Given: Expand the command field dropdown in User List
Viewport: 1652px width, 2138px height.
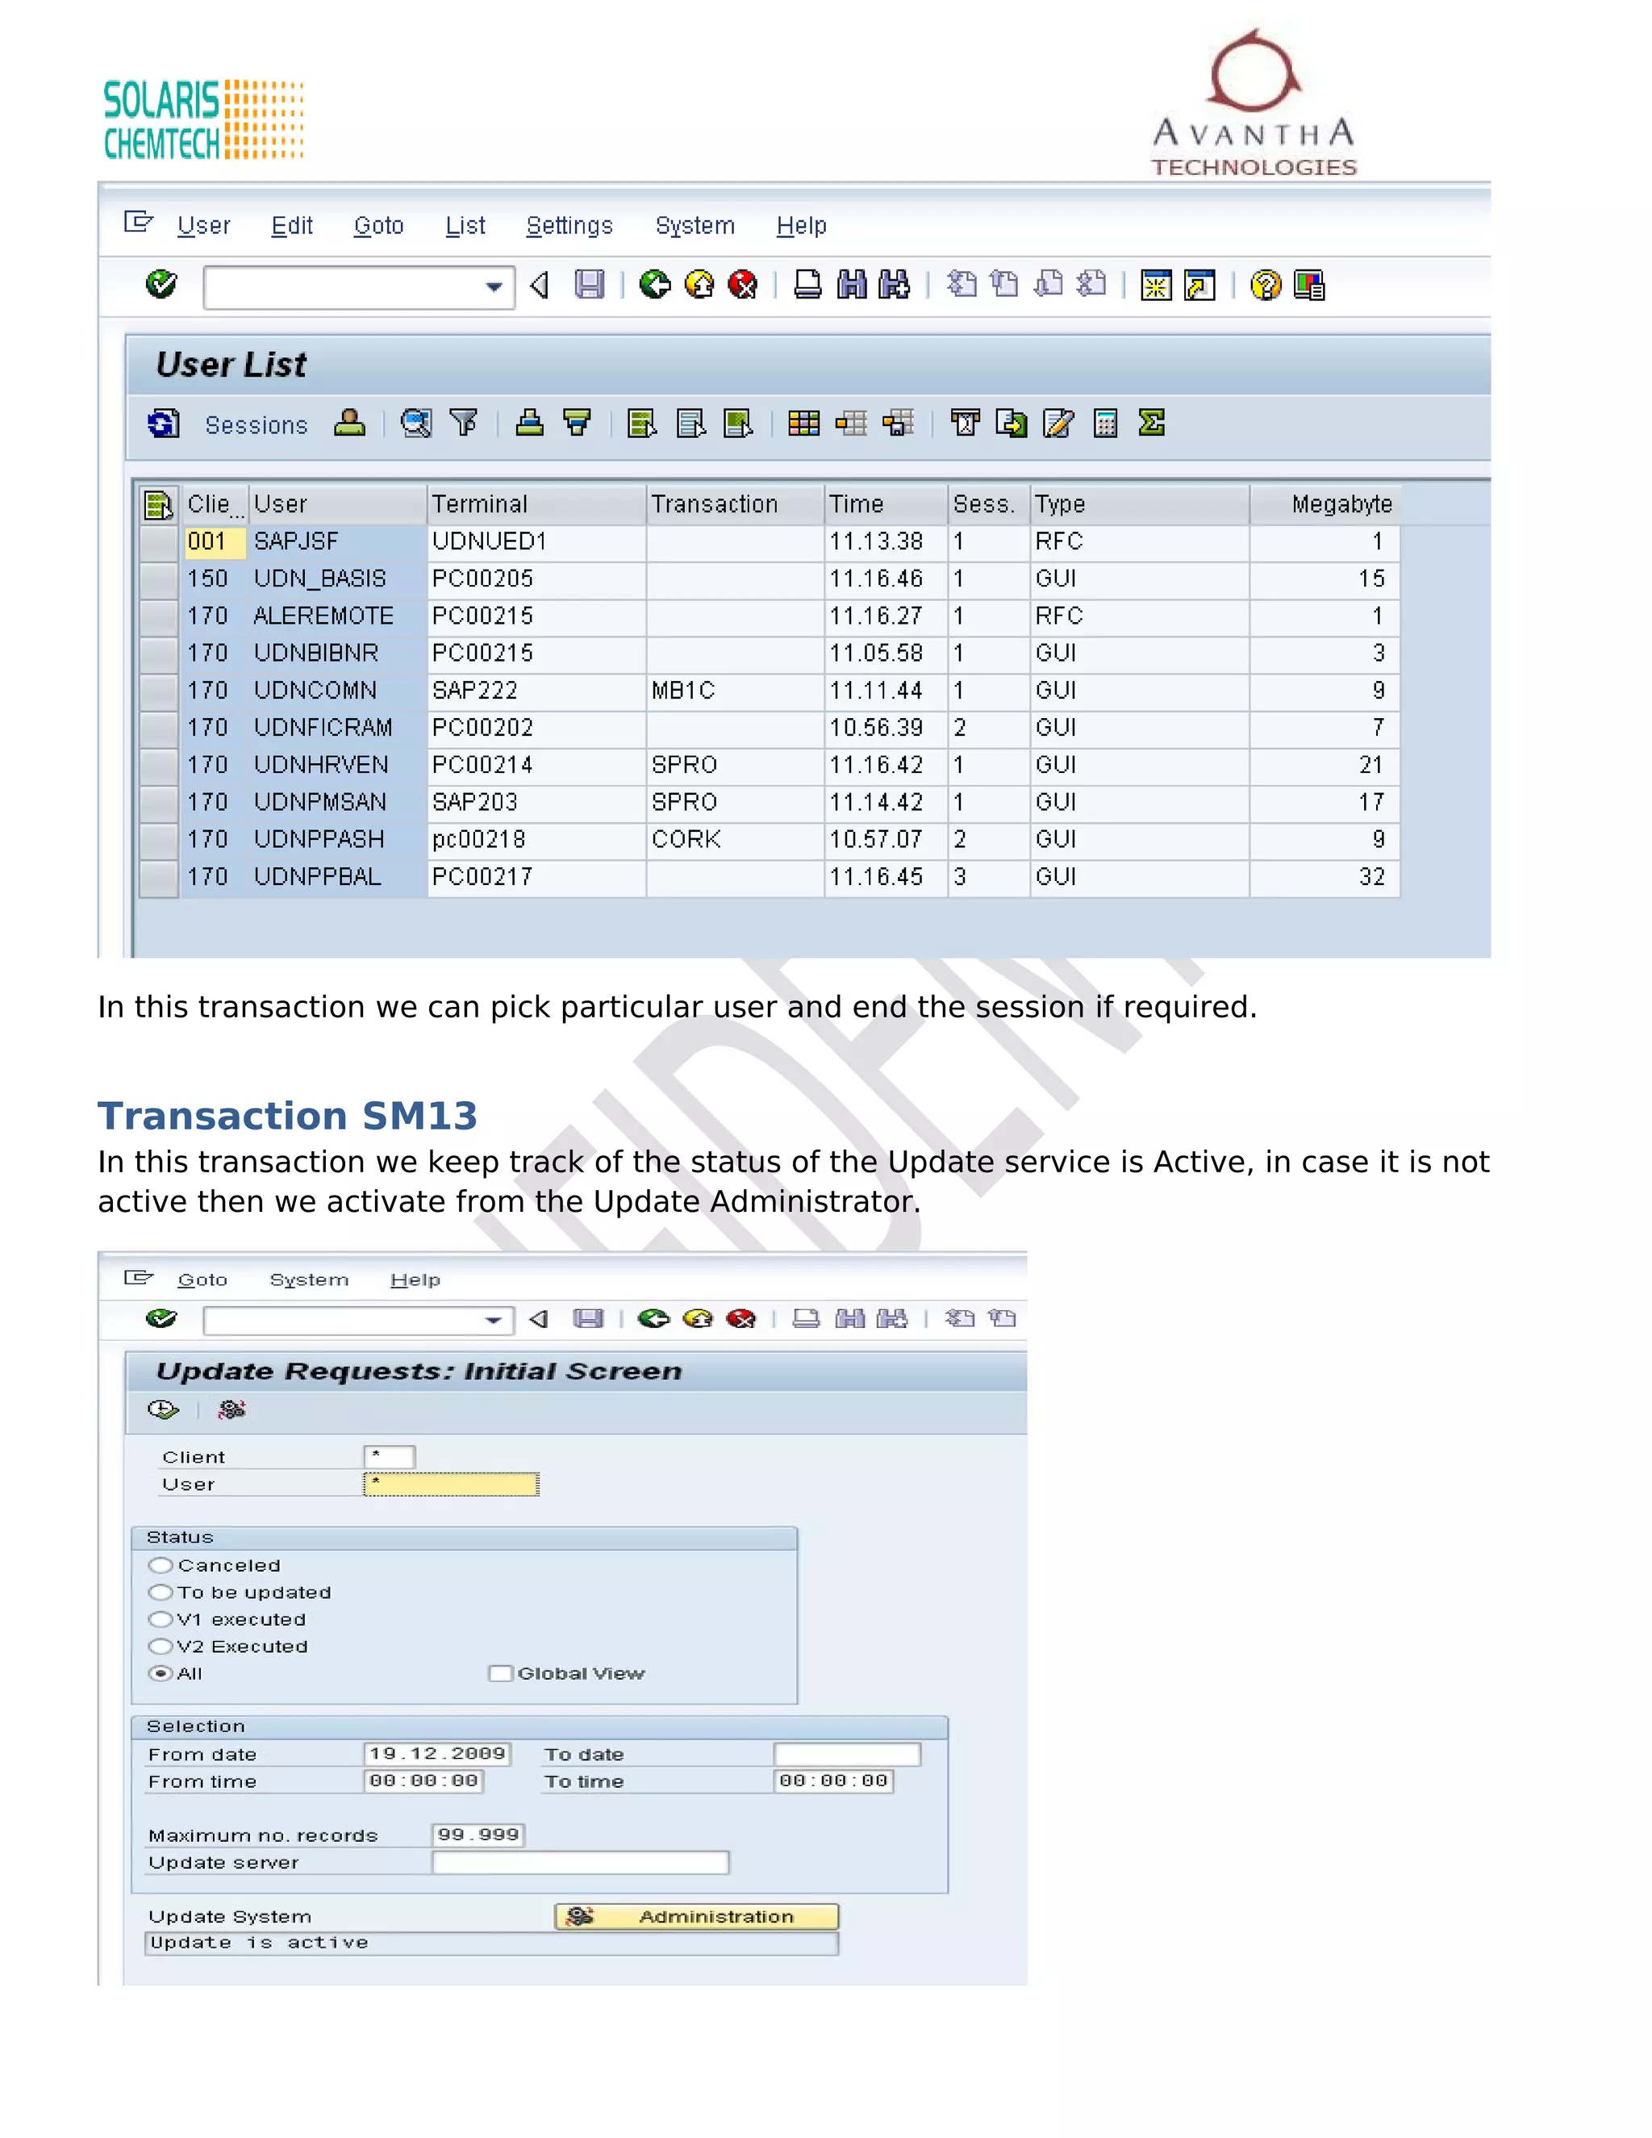Looking at the screenshot, I should pos(494,287).
